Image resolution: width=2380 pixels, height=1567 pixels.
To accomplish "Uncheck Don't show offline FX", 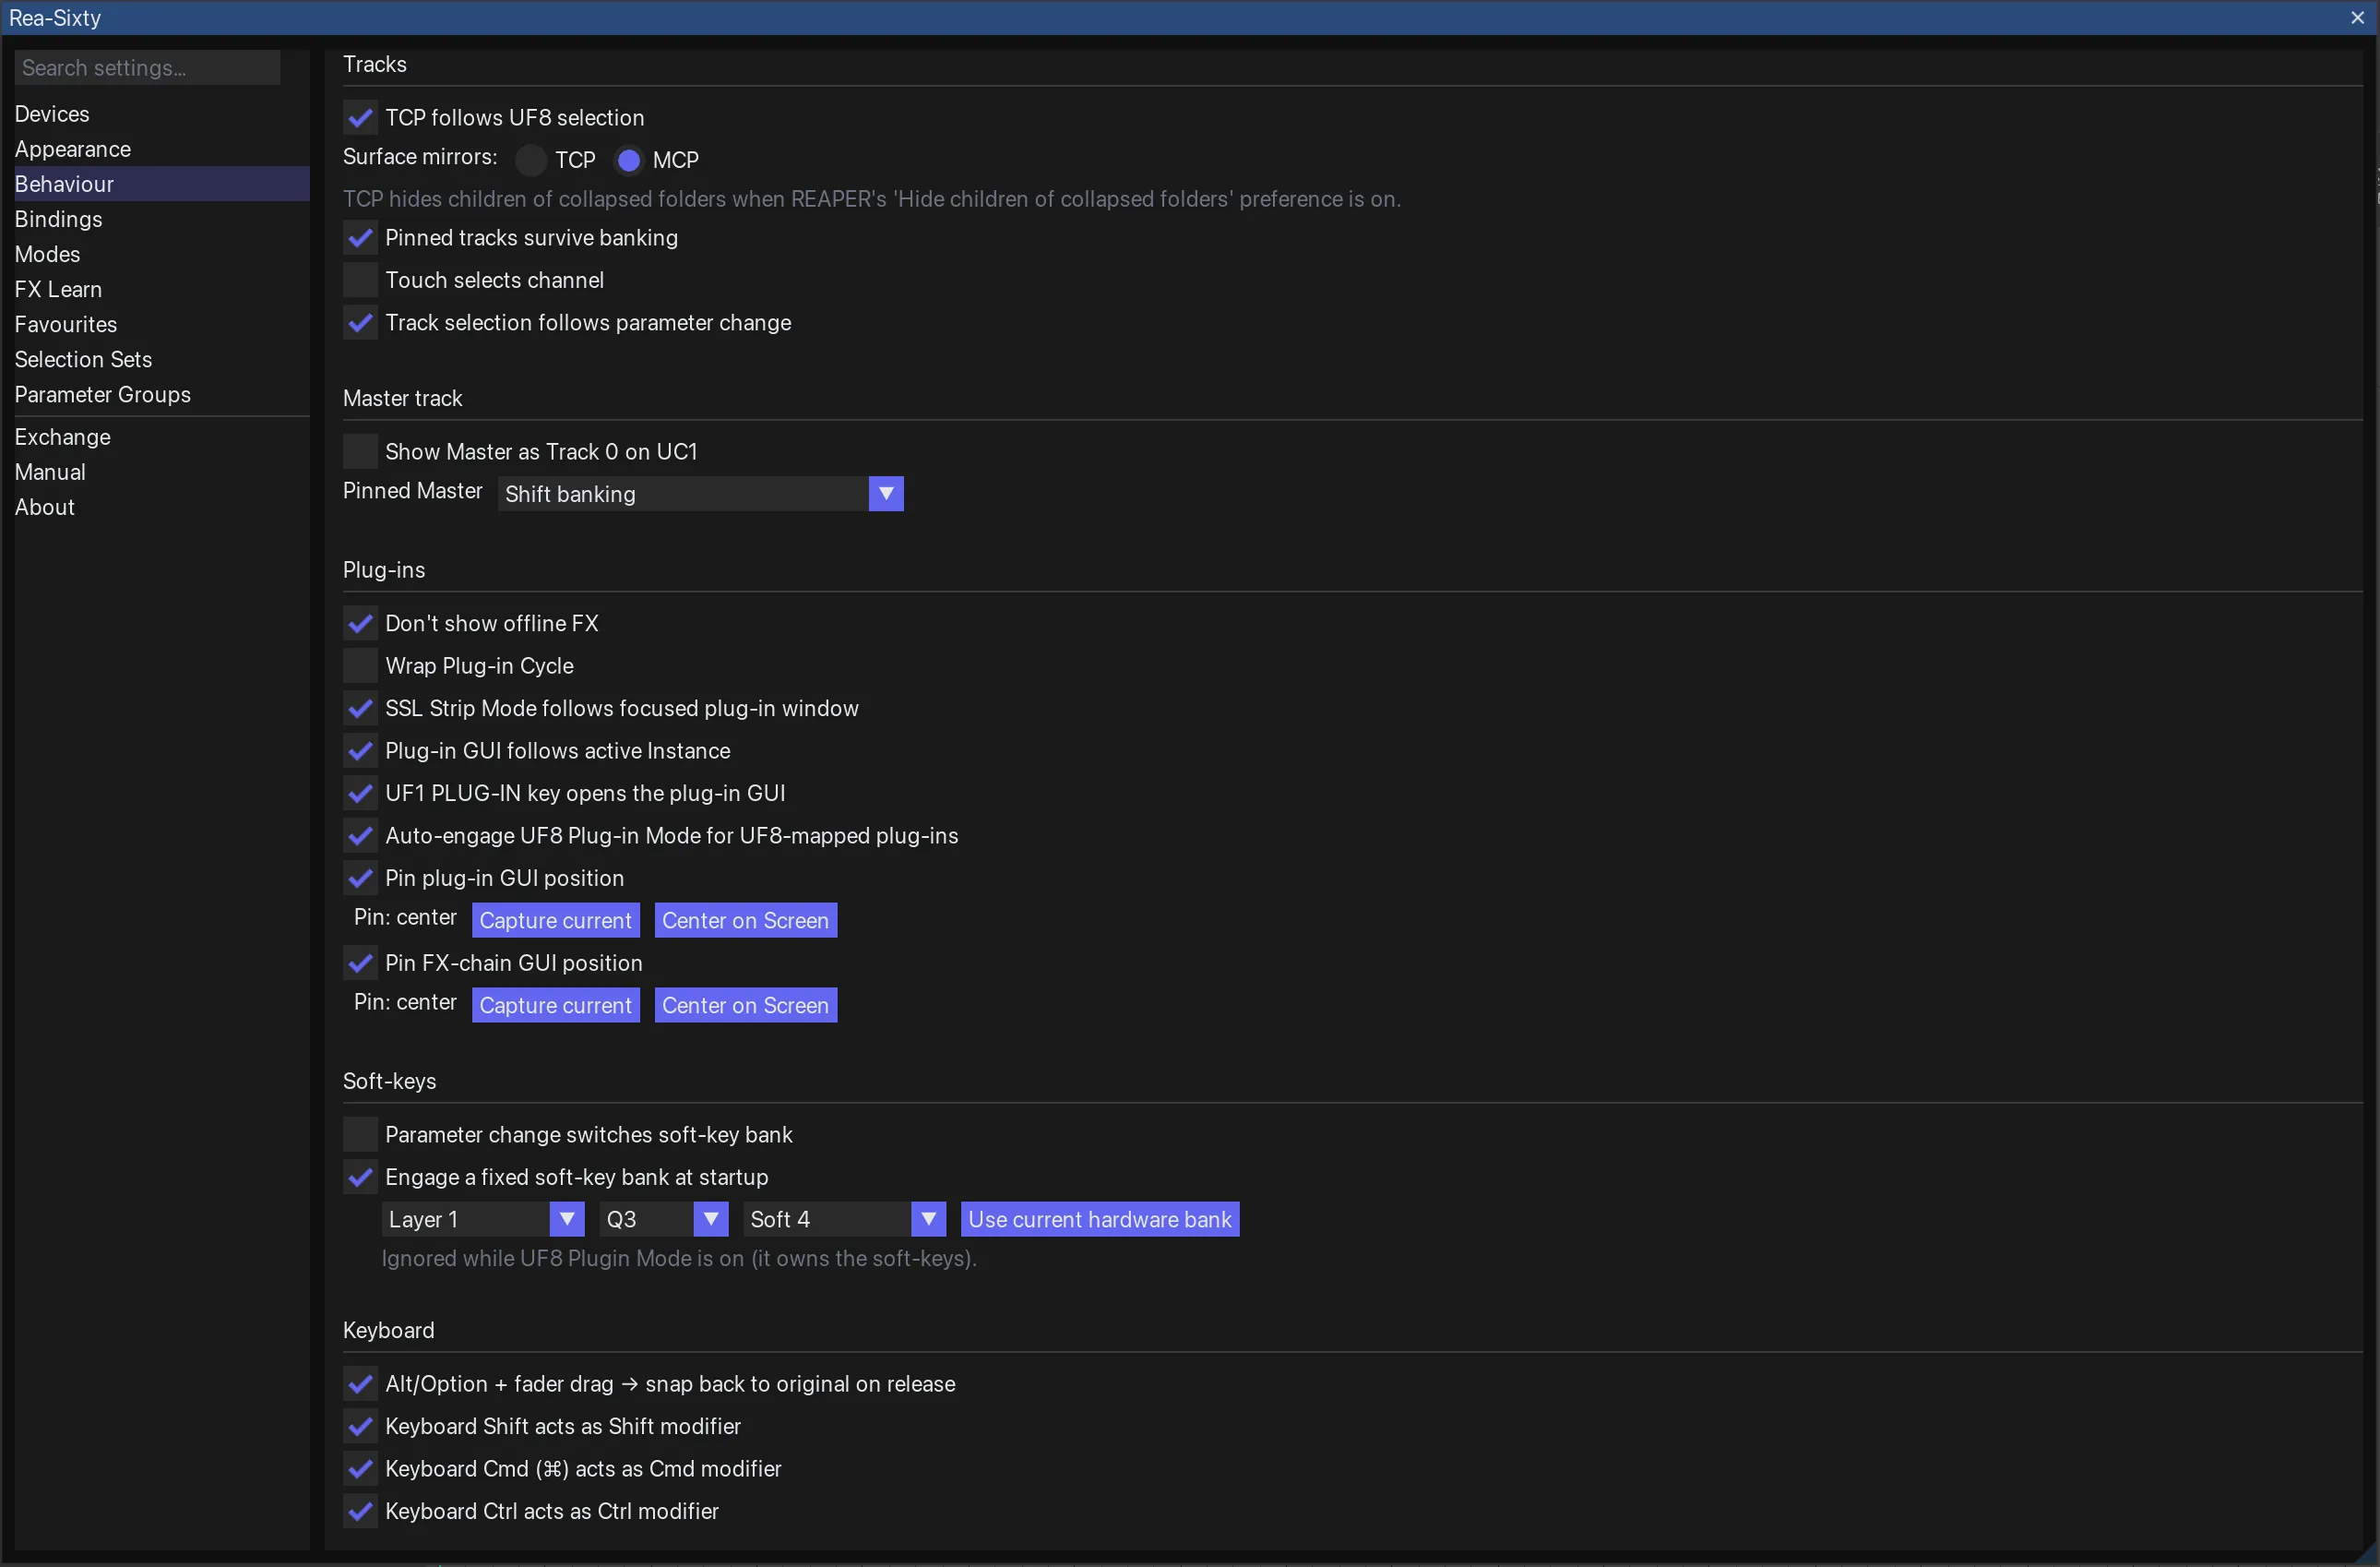I will tap(360, 625).
